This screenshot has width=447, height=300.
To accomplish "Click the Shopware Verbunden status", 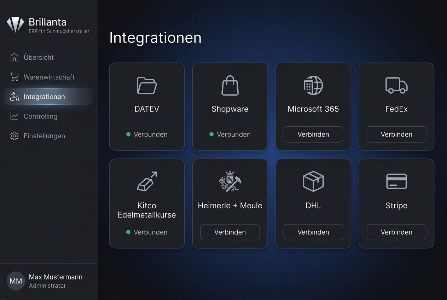I will tap(230, 134).
